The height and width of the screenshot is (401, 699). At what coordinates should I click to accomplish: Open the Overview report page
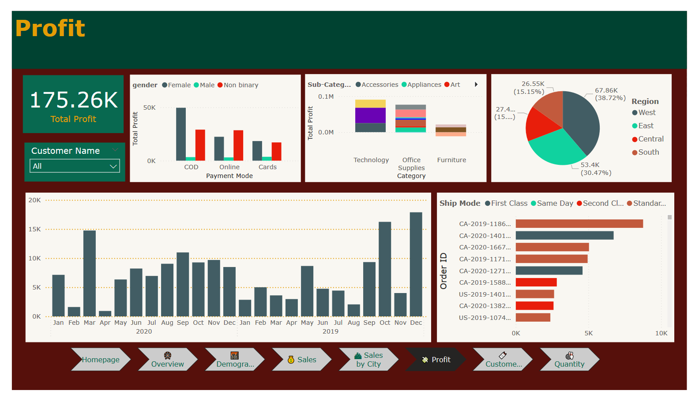(168, 360)
